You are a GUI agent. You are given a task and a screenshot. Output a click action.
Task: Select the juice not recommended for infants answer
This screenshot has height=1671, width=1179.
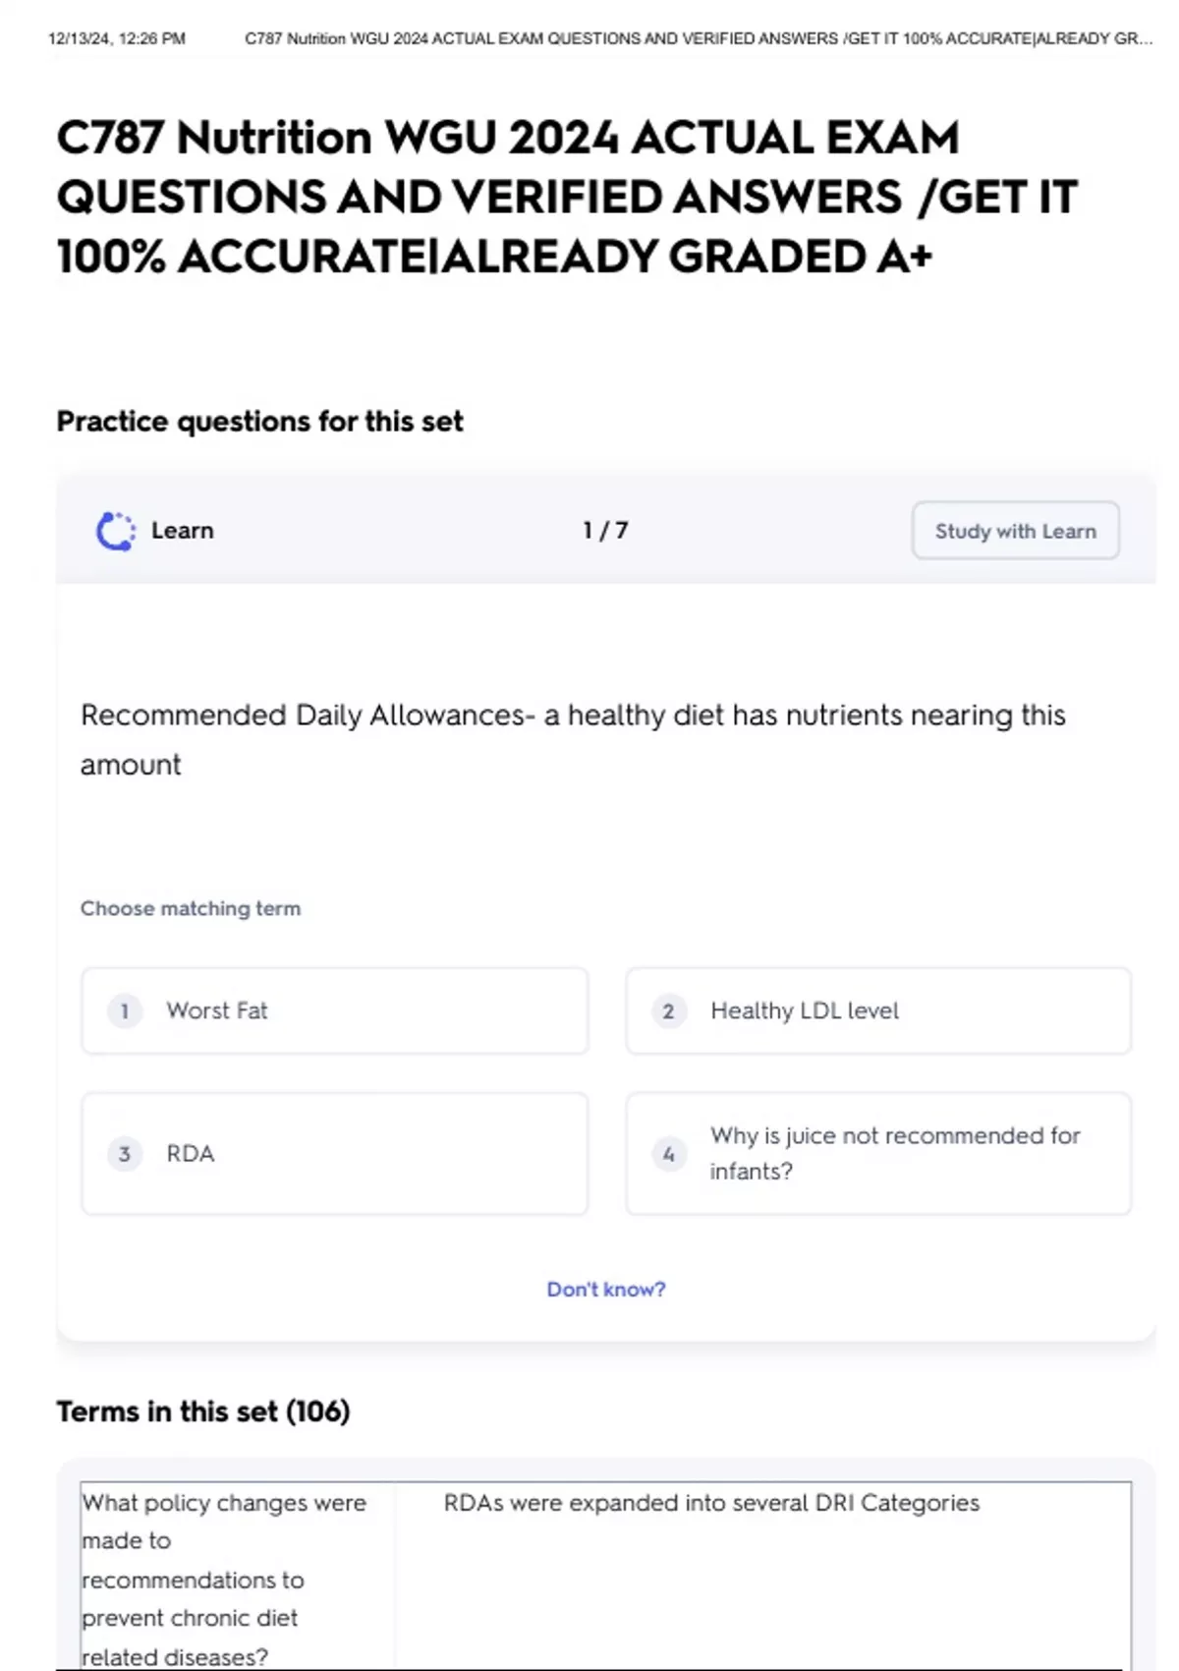point(894,1153)
